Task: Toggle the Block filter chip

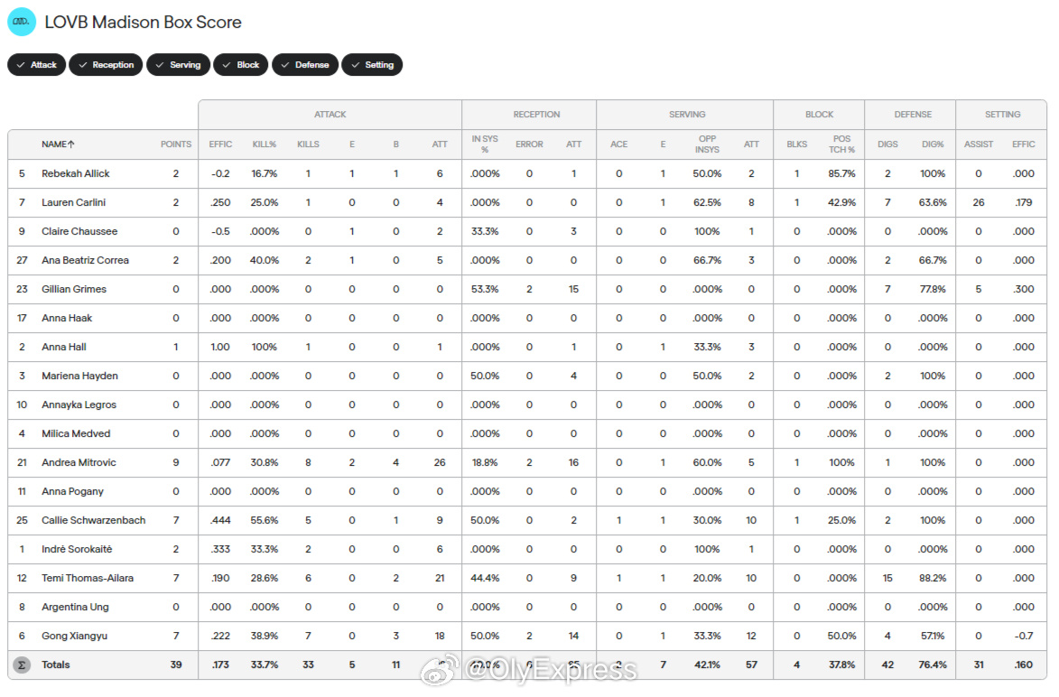Action: click(241, 65)
